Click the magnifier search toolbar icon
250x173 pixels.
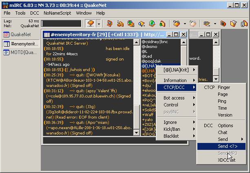tap(142, 24)
